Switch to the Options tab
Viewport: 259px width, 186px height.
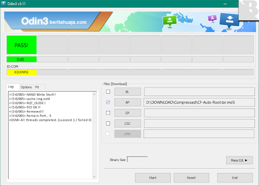click(26, 87)
